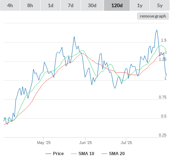Toggle the Price series legend label
This screenshot has width=170, height=163.
pyautogui.click(x=58, y=154)
